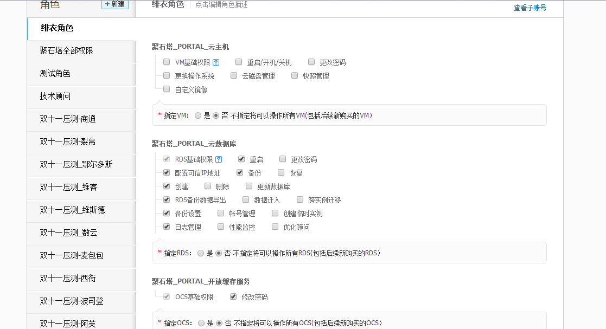
Task: Uncheck 修改密码 under 开放缓存服务
Action: 233,296
